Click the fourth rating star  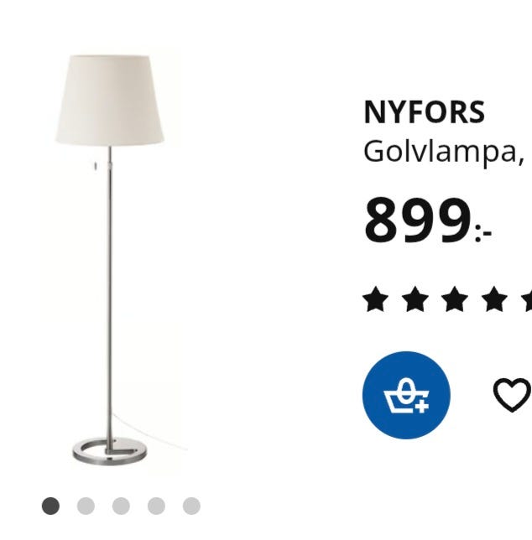tap(494, 299)
